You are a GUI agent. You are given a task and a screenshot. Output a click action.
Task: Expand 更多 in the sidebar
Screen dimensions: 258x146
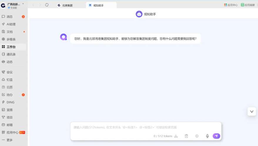[10, 140]
